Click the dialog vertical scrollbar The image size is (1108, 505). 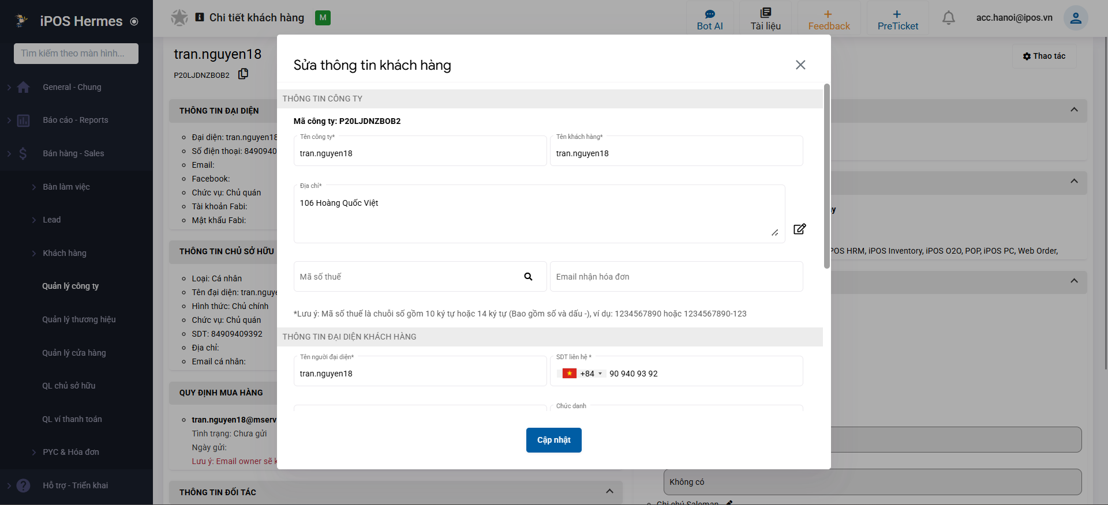pyautogui.click(x=827, y=176)
